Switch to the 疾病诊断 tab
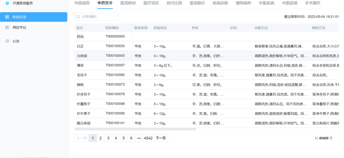Image resolution: width=344 pixels, height=158 pixels. click(x=220, y=3)
